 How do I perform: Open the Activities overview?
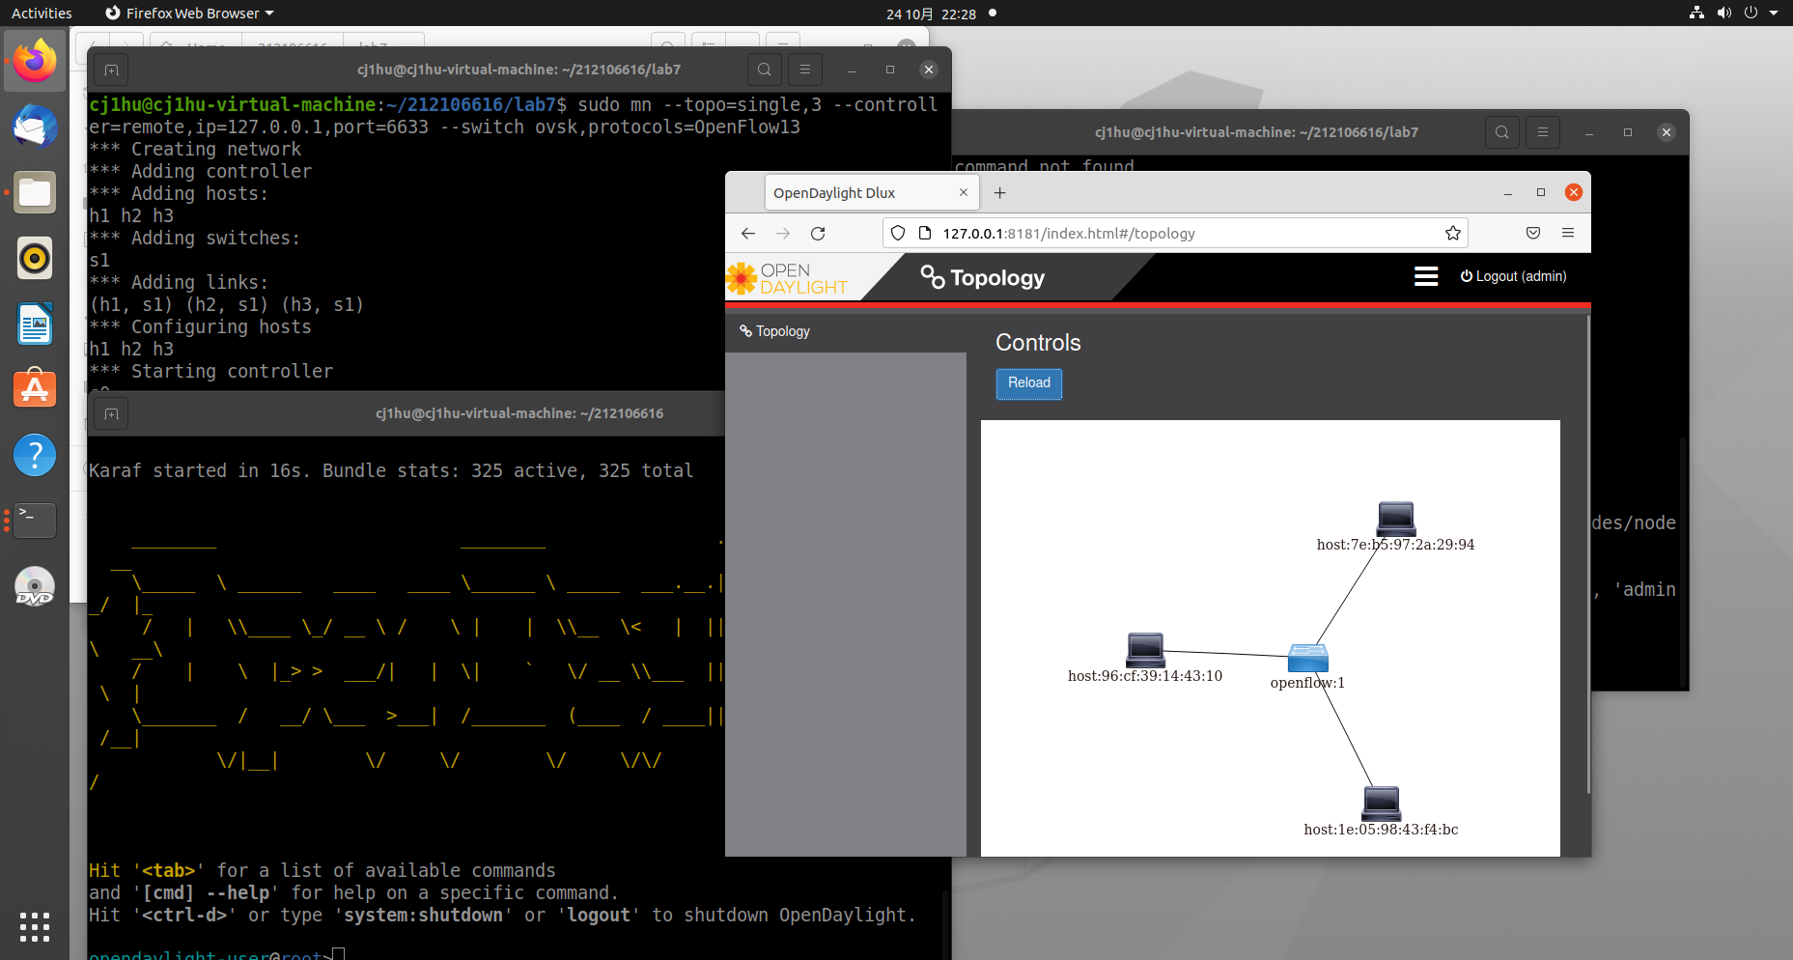pyautogui.click(x=42, y=14)
